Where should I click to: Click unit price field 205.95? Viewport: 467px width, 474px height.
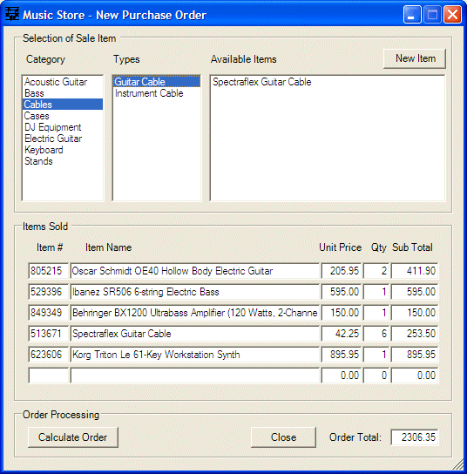tap(342, 271)
